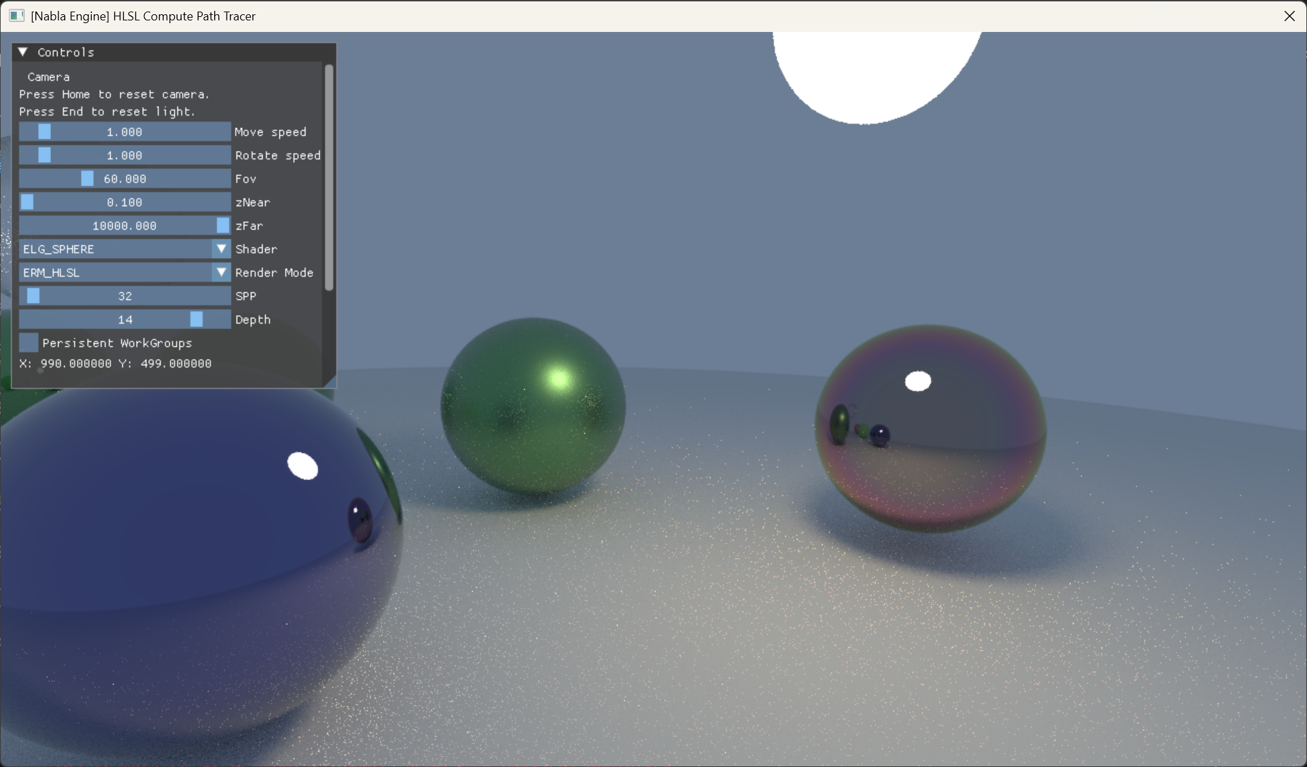Click the 'Press End to reset light.' text
Screen dimensions: 1307x767
tap(107, 112)
